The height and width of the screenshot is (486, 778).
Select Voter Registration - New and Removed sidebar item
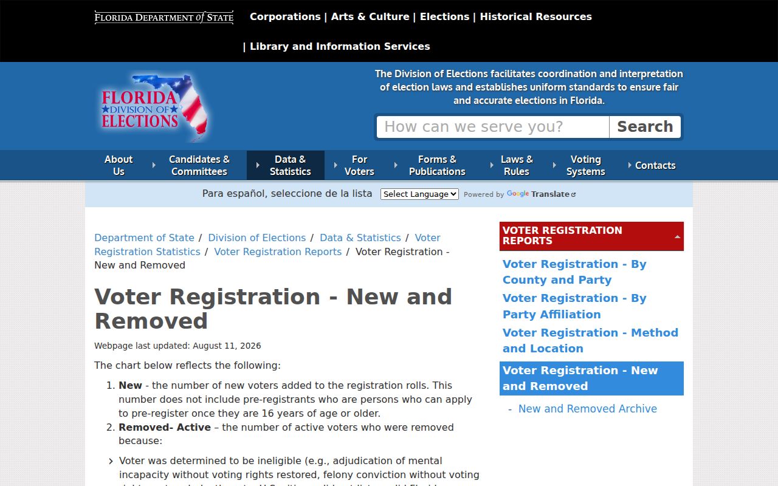(x=591, y=378)
